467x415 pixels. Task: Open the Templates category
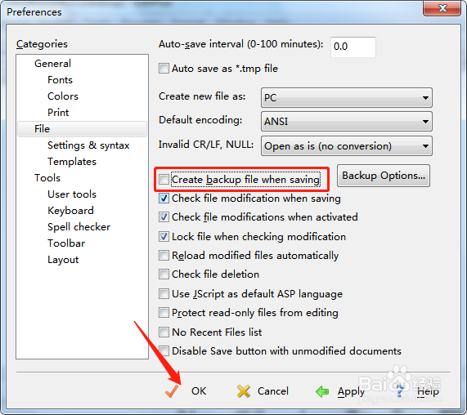point(72,162)
